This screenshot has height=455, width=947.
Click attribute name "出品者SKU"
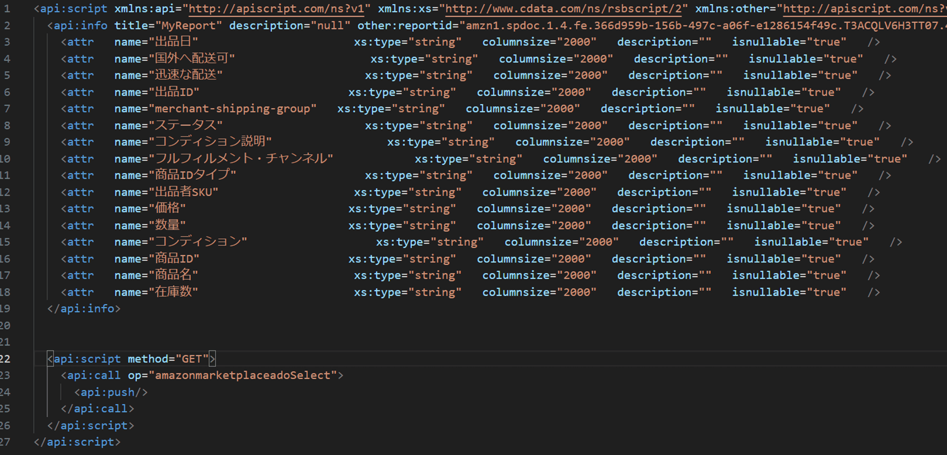tap(184, 192)
